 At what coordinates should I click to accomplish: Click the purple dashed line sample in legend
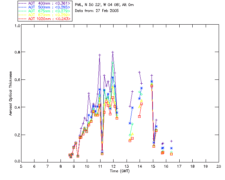[x=22, y=3]
